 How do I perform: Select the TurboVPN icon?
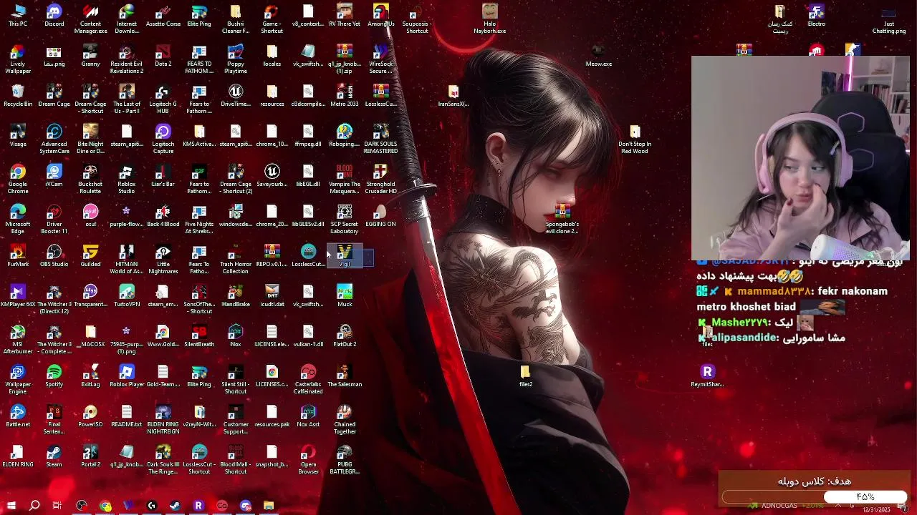coord(127,296)
